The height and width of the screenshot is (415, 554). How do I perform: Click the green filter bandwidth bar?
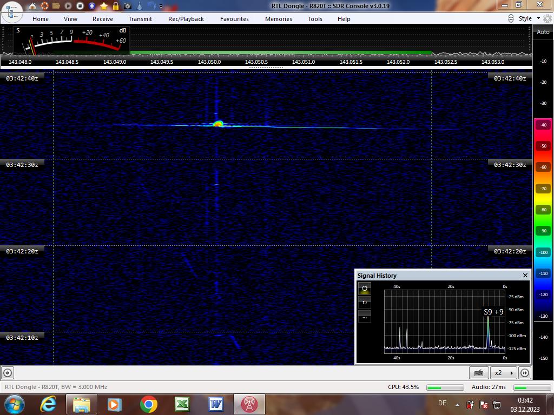[x=281, y=53]
